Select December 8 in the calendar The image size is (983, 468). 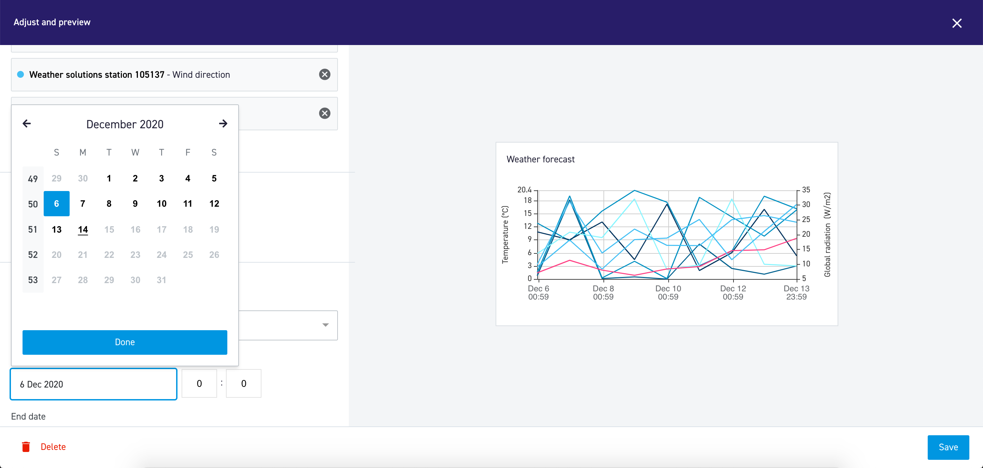pos(109,204)
